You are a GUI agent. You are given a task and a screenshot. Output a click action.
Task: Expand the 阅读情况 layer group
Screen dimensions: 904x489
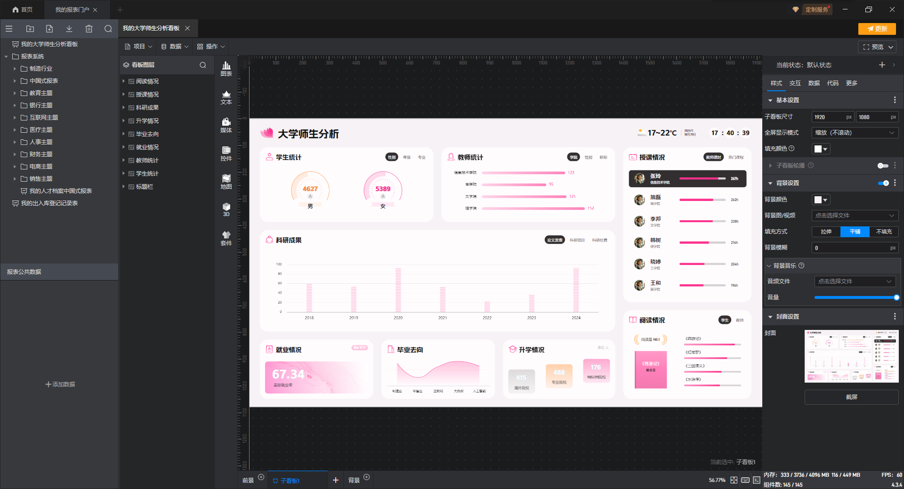[x=124, y=81]
